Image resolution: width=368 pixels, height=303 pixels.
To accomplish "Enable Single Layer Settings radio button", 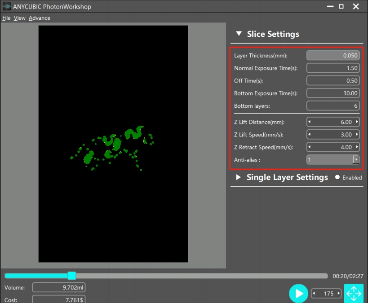I will click(x=337, y=177).
